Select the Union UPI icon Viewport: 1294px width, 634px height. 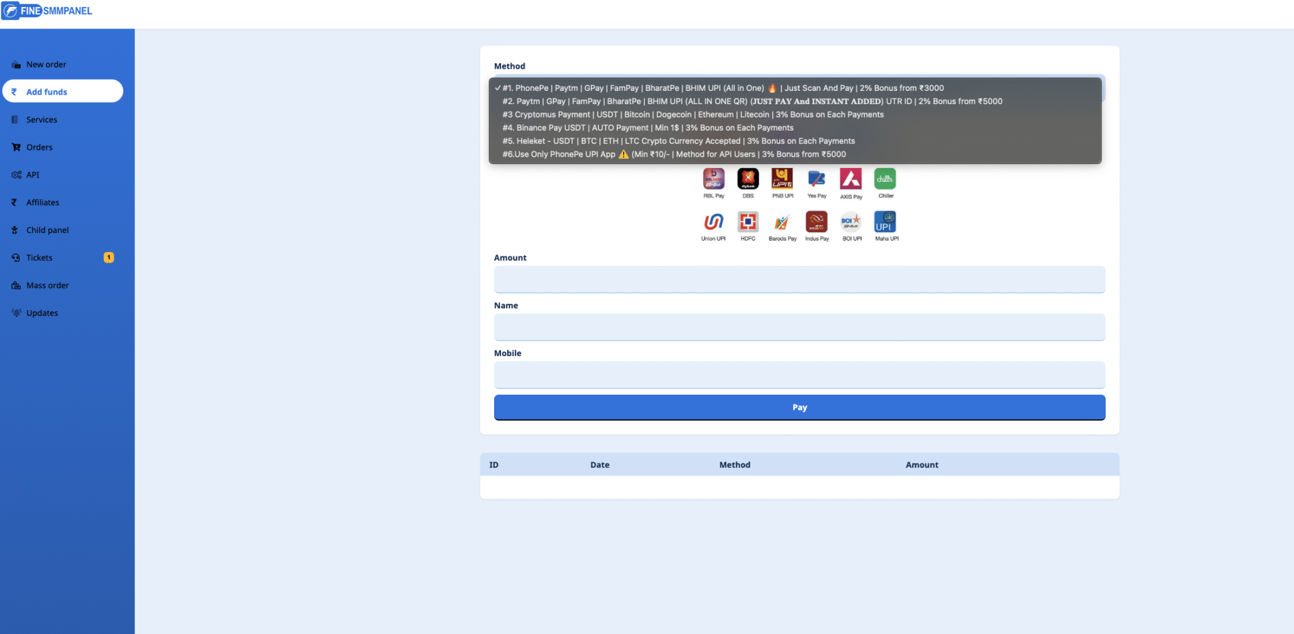(713, 222)
